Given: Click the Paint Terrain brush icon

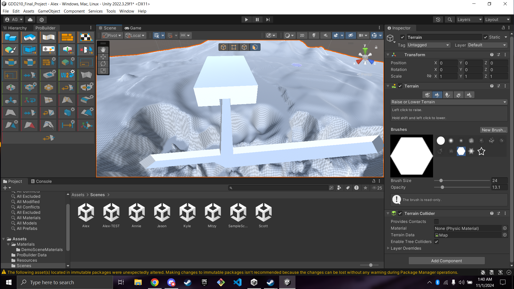Looking at the screenshot, I should pos(437,95).
